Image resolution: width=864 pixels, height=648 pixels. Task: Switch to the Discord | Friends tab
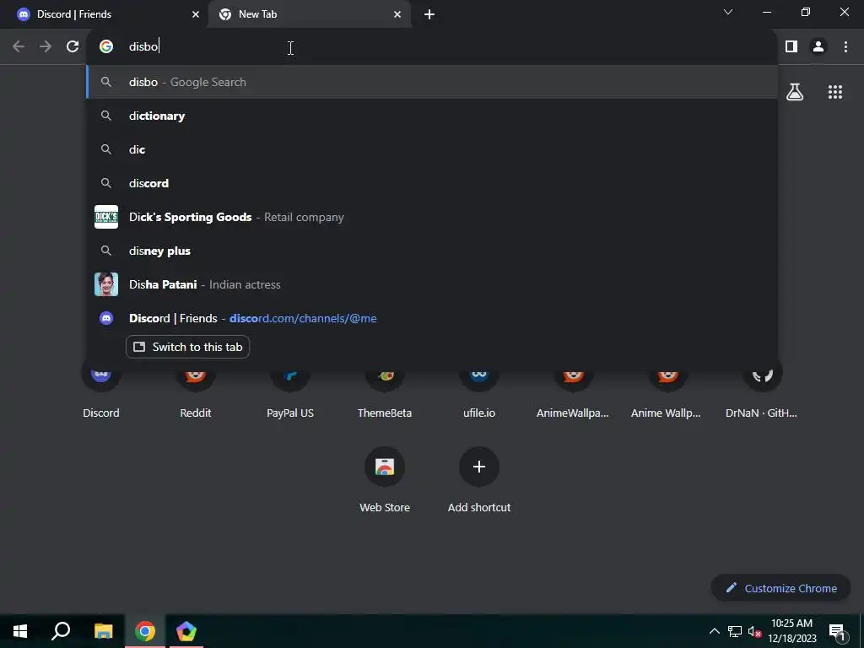click(105, 14)
